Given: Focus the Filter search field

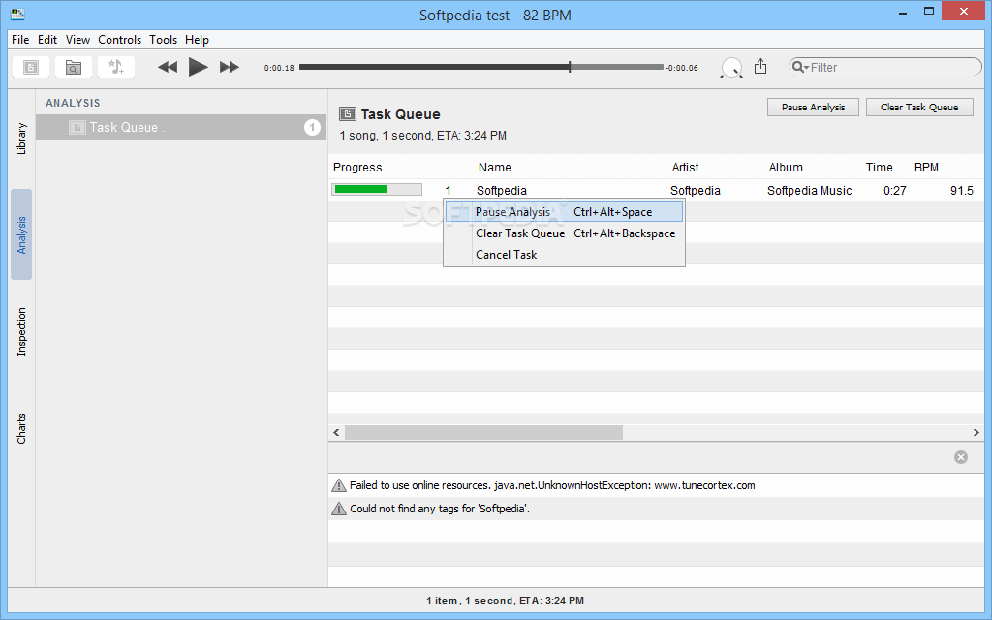Looking at the screenshot, I should coord(884,67).
